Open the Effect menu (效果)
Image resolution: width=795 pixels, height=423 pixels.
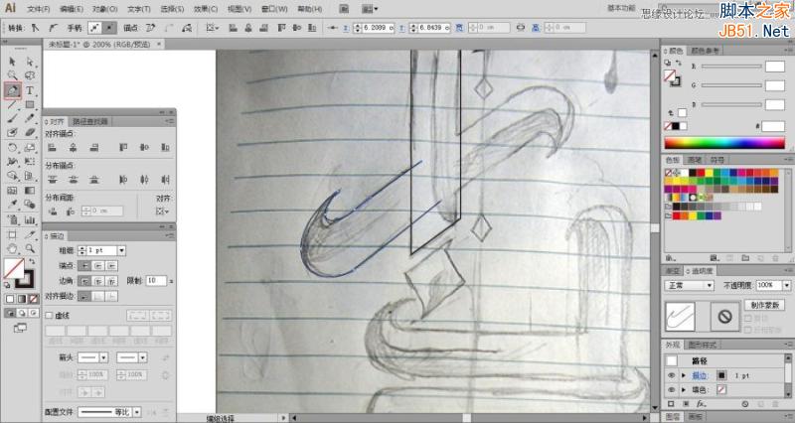[206, 9]
